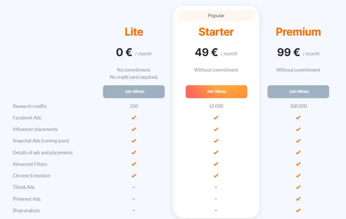Click the Shop analysis checkmark under Premium
The width and height of the screenshot is (346, 219).
[298, 210]
